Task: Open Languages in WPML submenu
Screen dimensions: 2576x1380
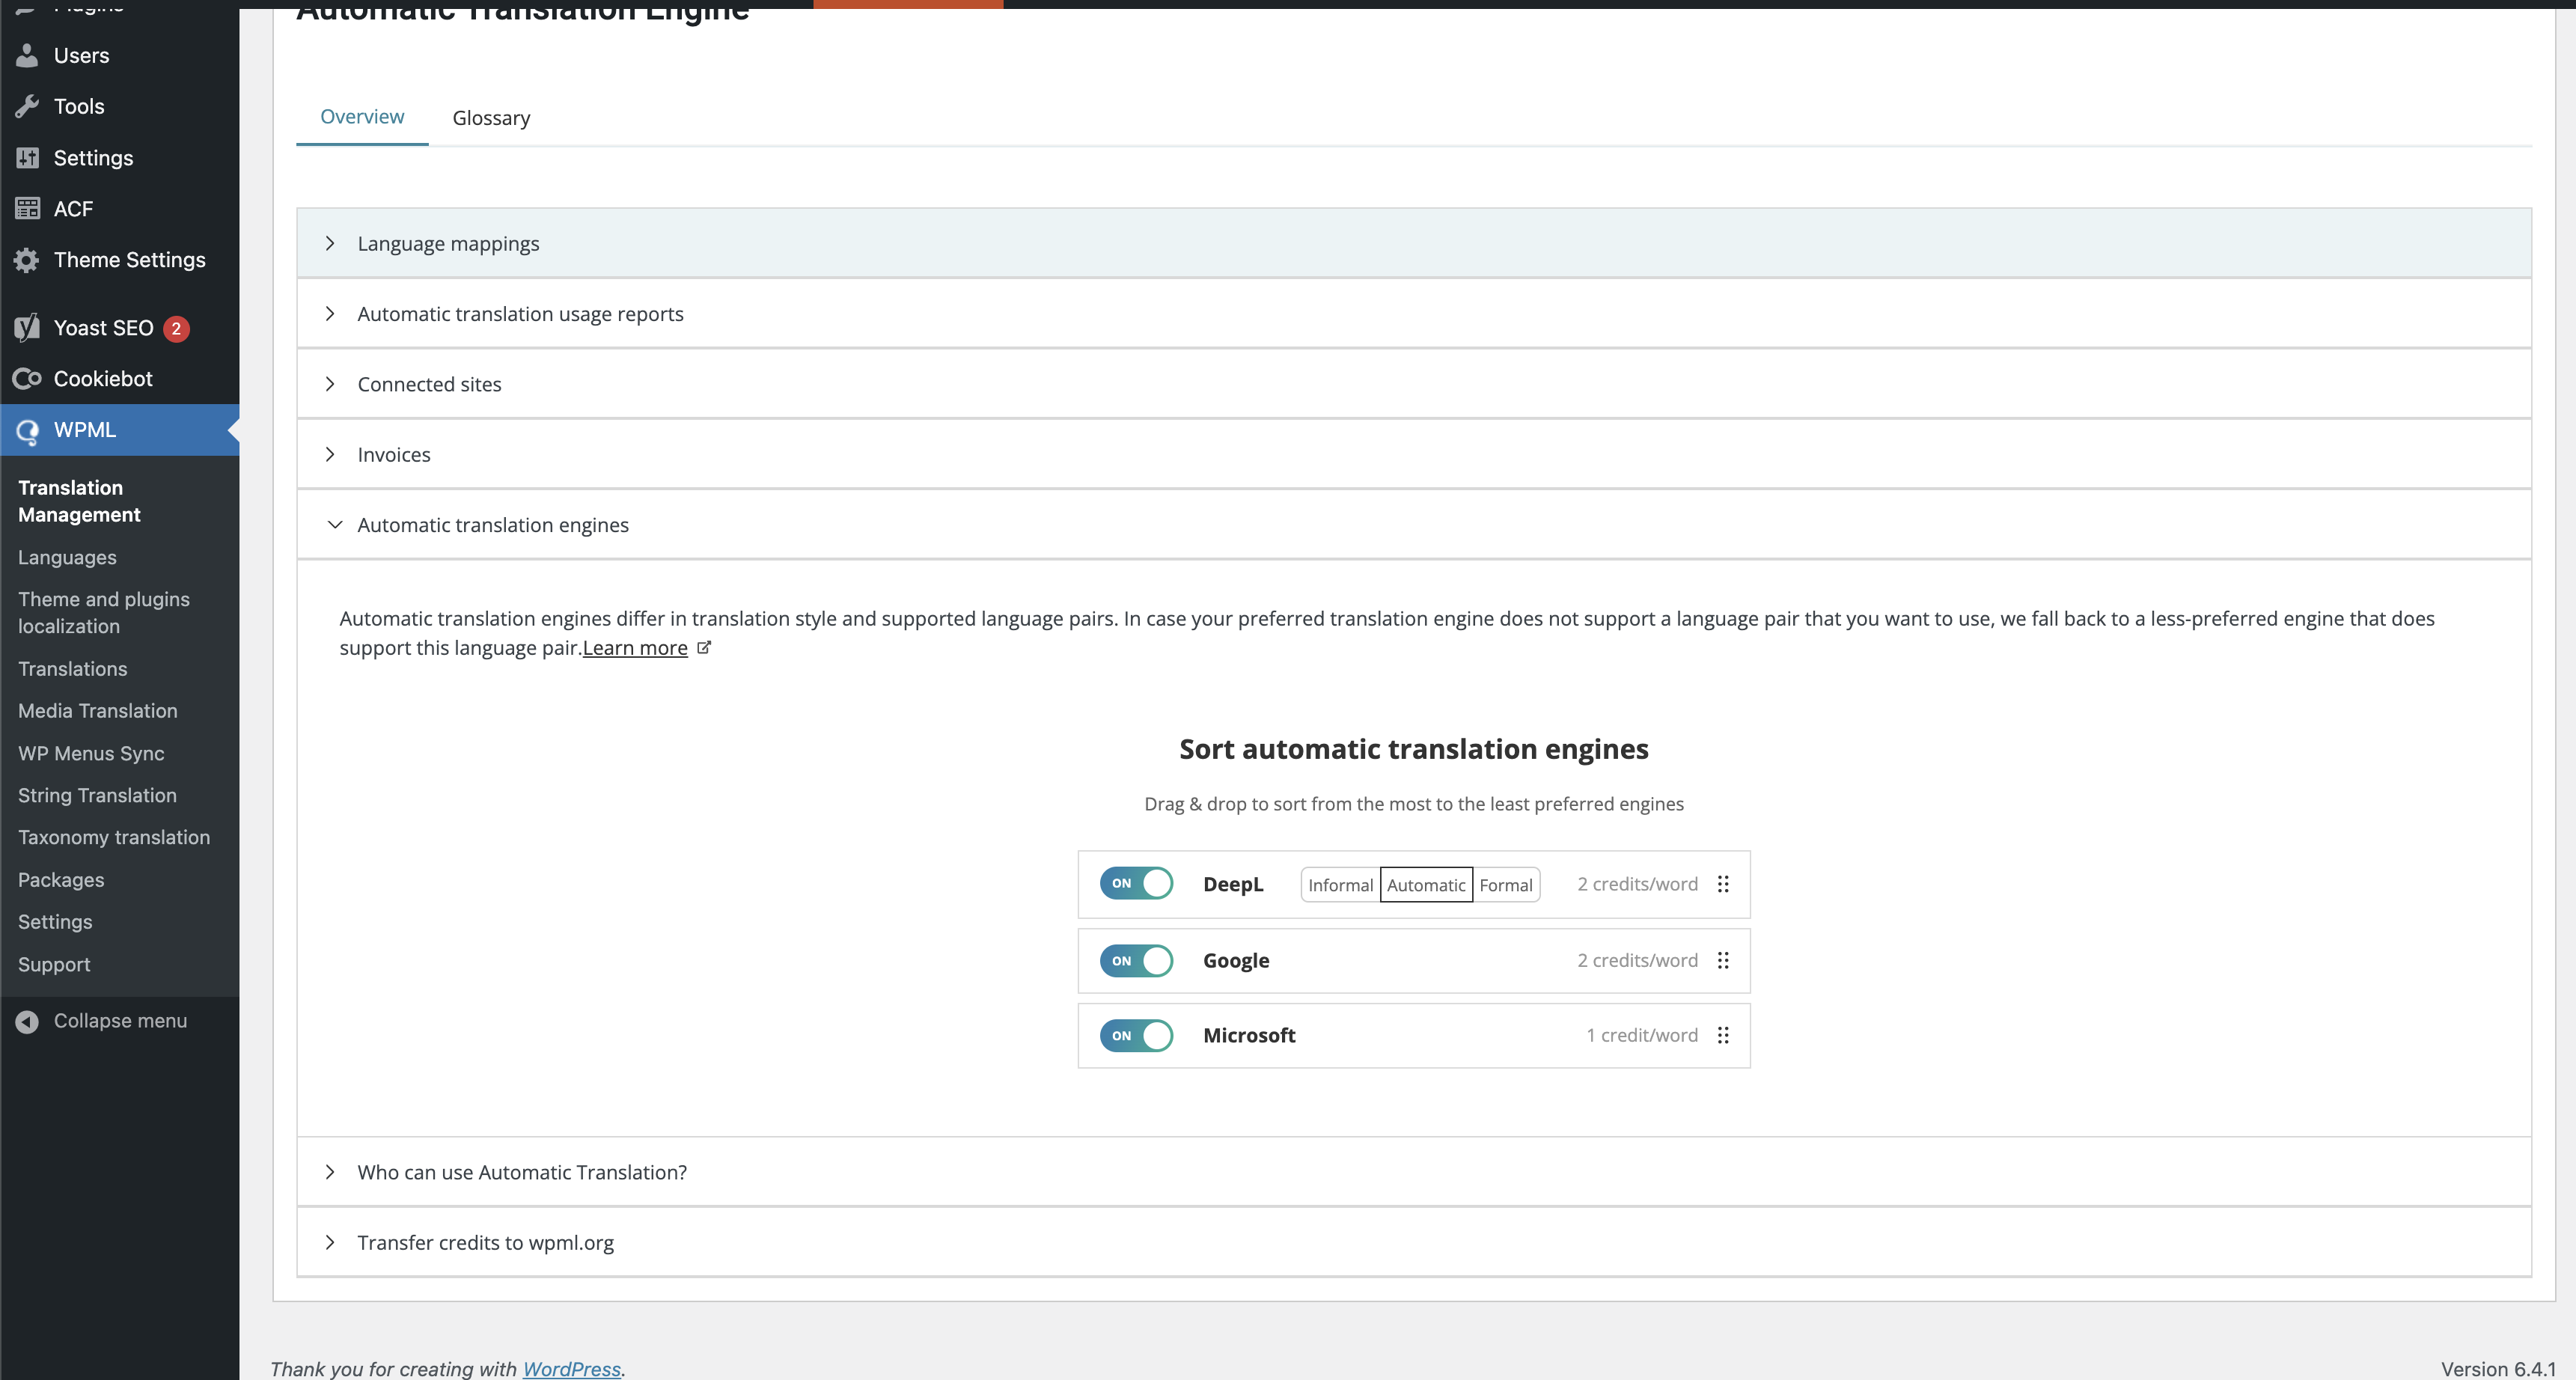Action: click(67, 557)
